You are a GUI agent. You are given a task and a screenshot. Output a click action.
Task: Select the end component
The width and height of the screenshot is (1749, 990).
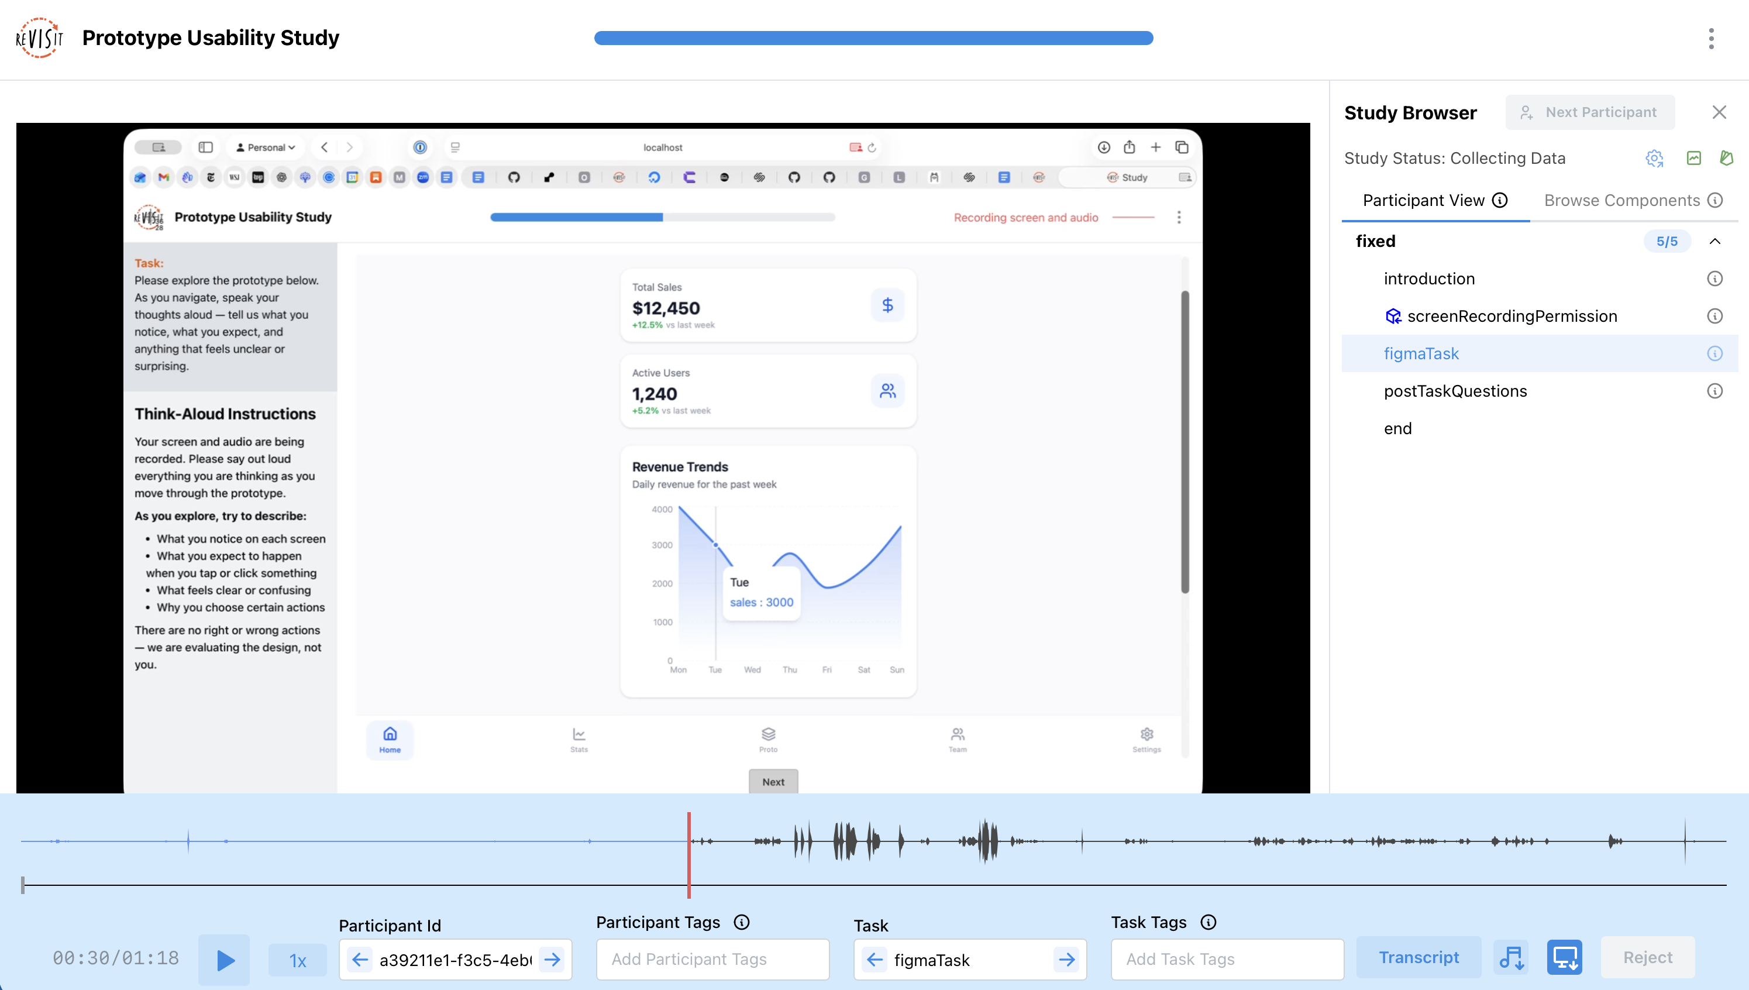[1398, 428]
